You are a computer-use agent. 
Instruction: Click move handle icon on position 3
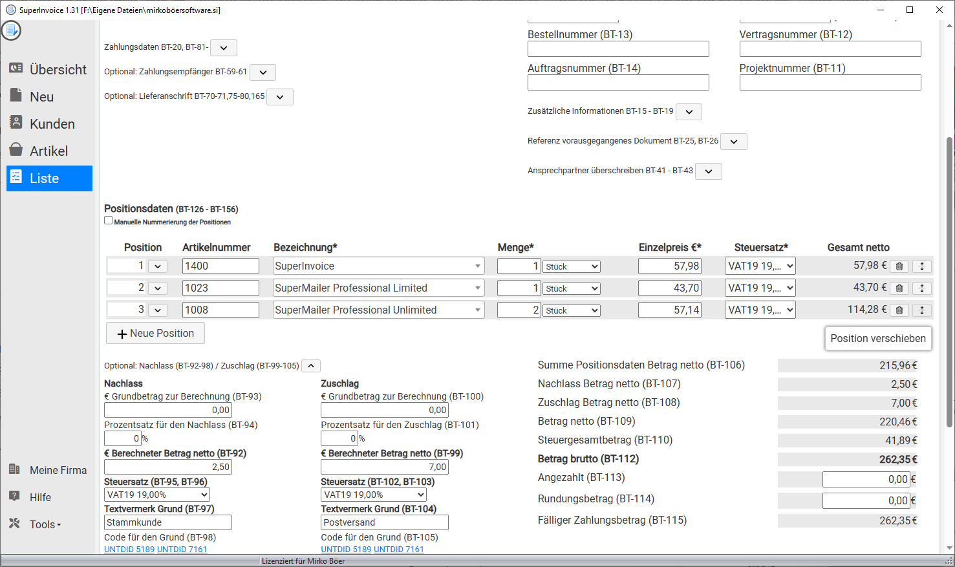pos(922,310)
